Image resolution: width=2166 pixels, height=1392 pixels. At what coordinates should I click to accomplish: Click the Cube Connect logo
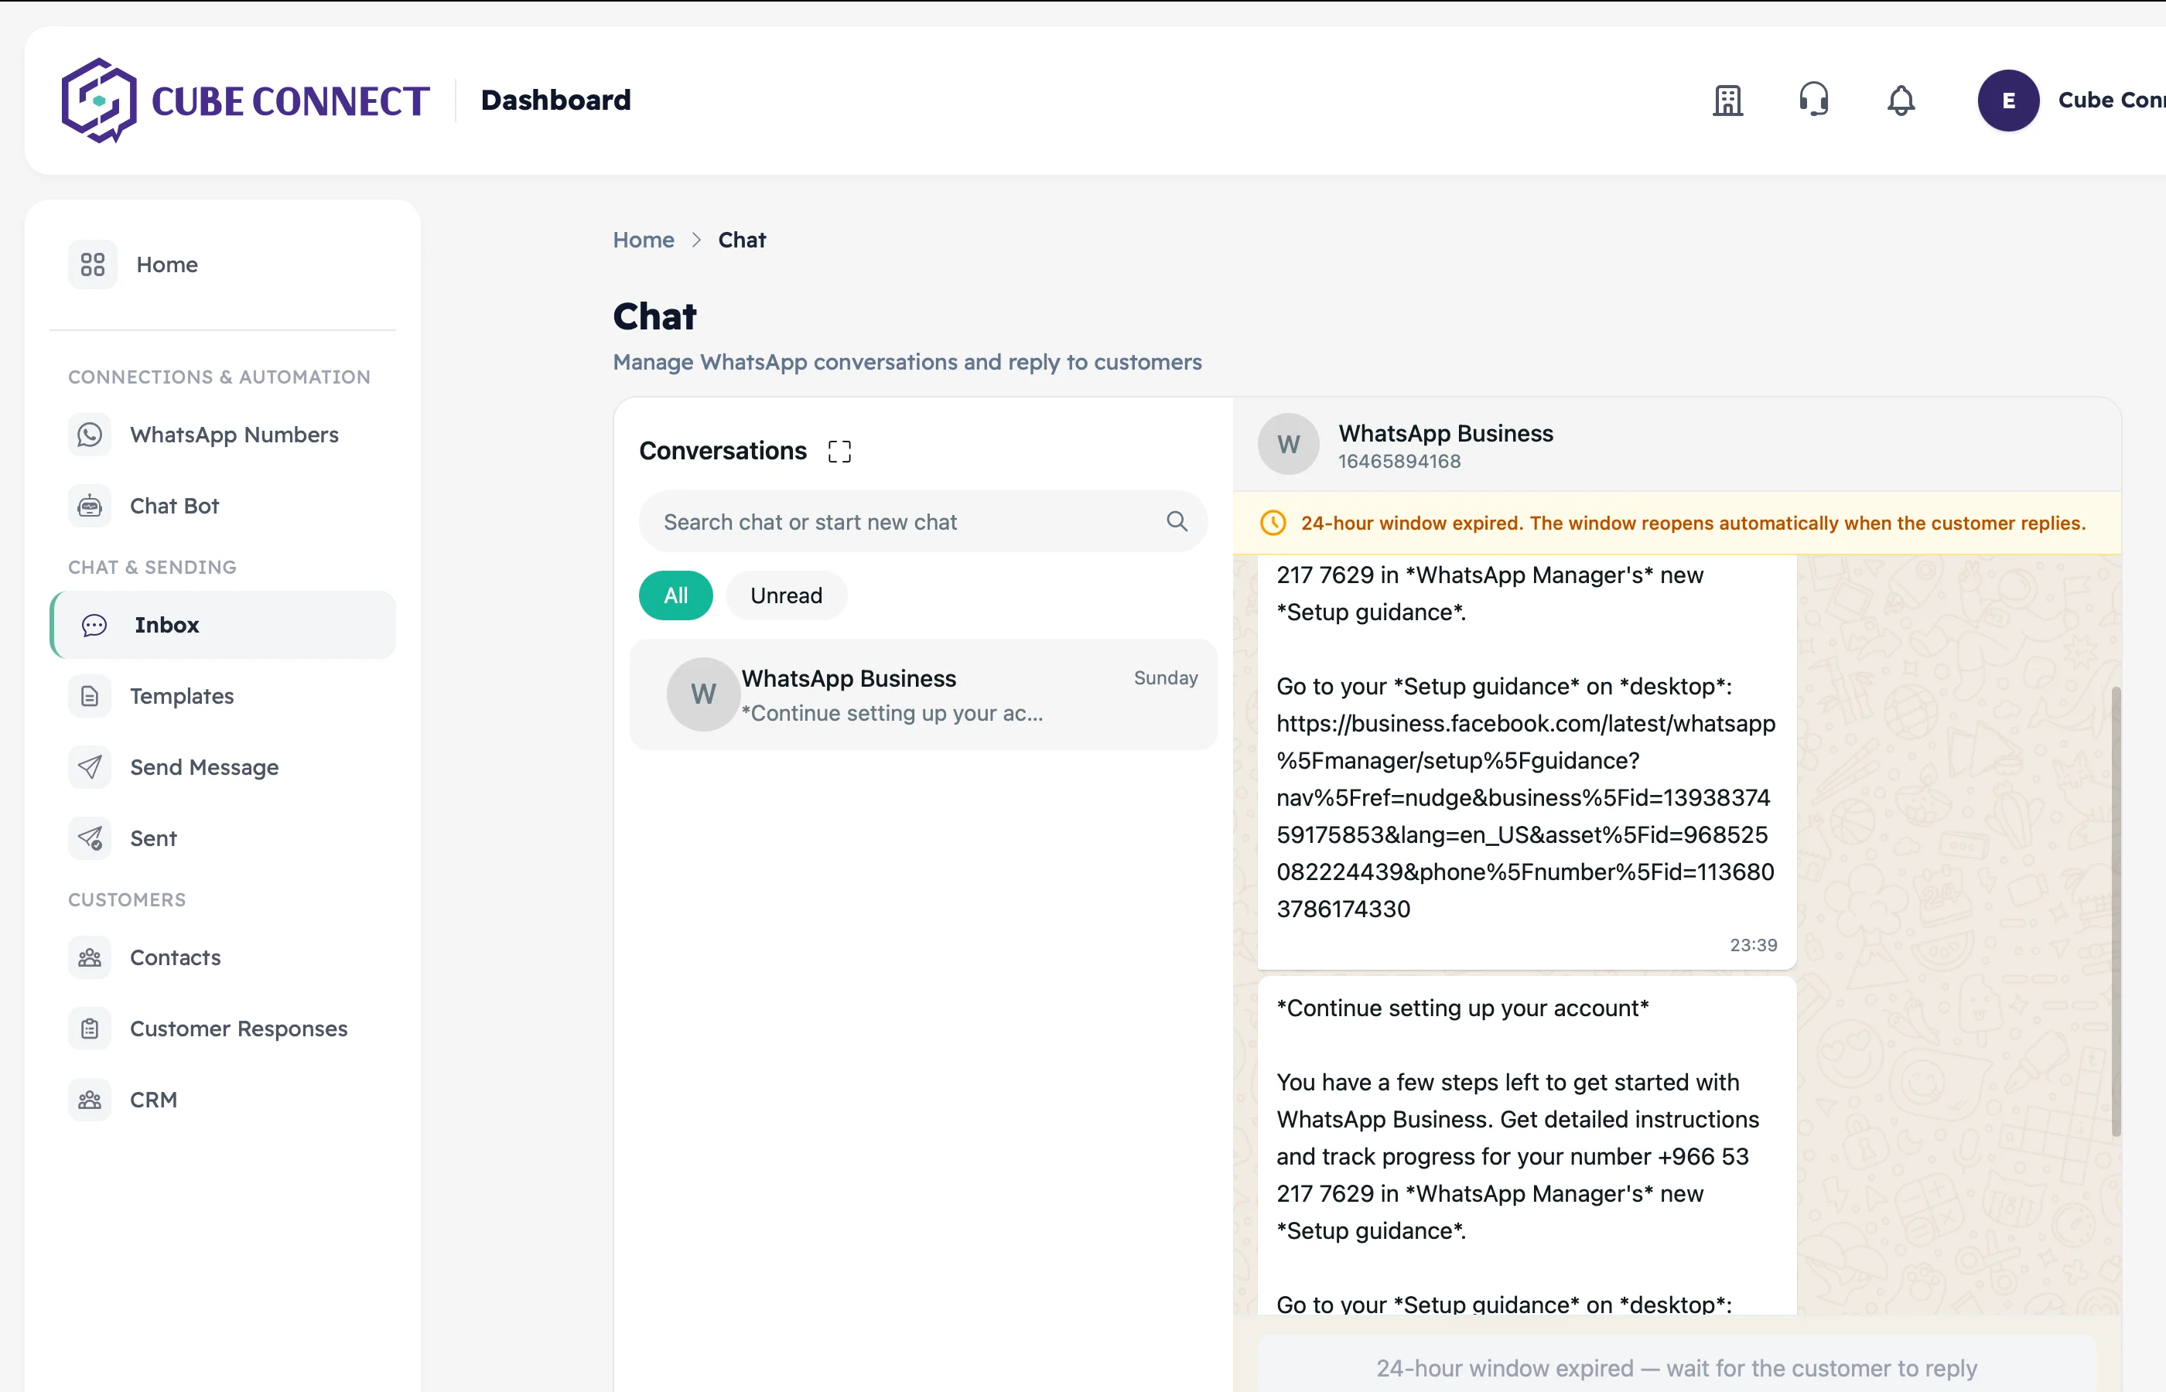(x=245, y=101)
